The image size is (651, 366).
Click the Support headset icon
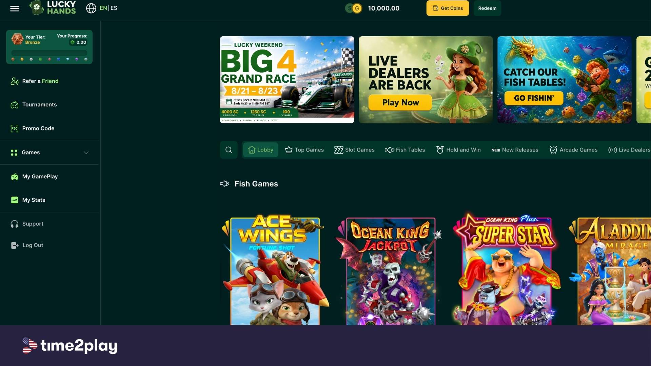[x=14, y=224]
